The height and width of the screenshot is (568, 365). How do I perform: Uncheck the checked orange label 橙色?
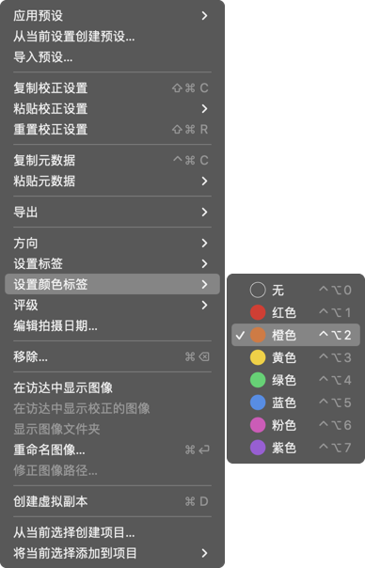point(295,335)
